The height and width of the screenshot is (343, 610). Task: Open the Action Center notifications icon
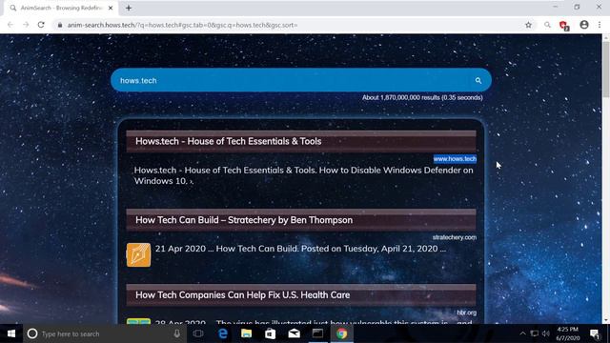click(595, 334)
